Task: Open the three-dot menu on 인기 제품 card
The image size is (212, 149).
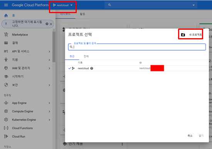Action: pyautogui.click(x=122, y=144)
